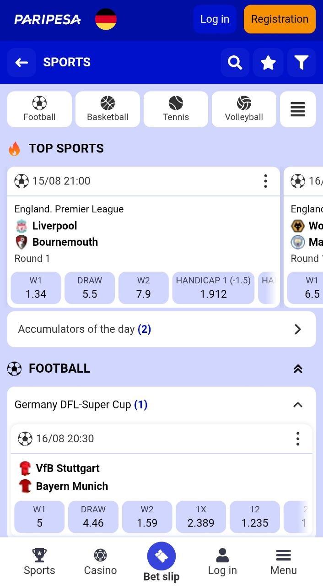Image resolution: width=323 pixels, height=586 pixels.
Task: Open the Liverpool match three-dot options
Action: 265,181
